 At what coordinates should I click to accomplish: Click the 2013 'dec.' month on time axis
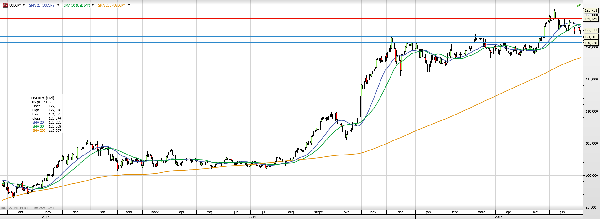pos(76,212)
